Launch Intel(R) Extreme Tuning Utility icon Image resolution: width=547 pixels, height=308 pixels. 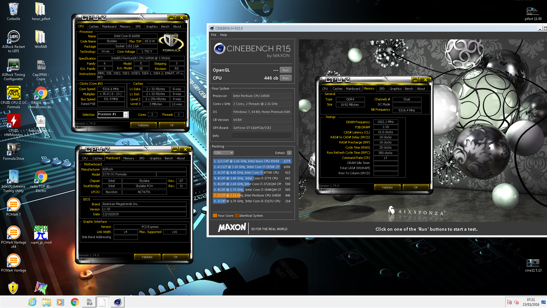pyautogui.click(x=13, y=181)
